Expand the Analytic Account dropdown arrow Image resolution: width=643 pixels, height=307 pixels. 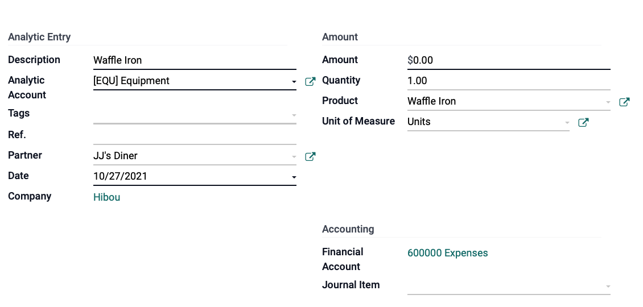coord(294,82)
